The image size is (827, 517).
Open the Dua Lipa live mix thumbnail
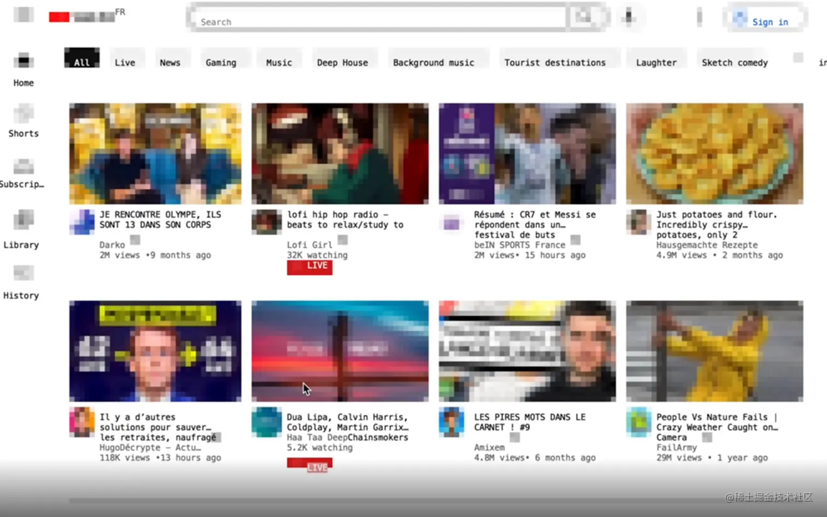coord(340,351)
